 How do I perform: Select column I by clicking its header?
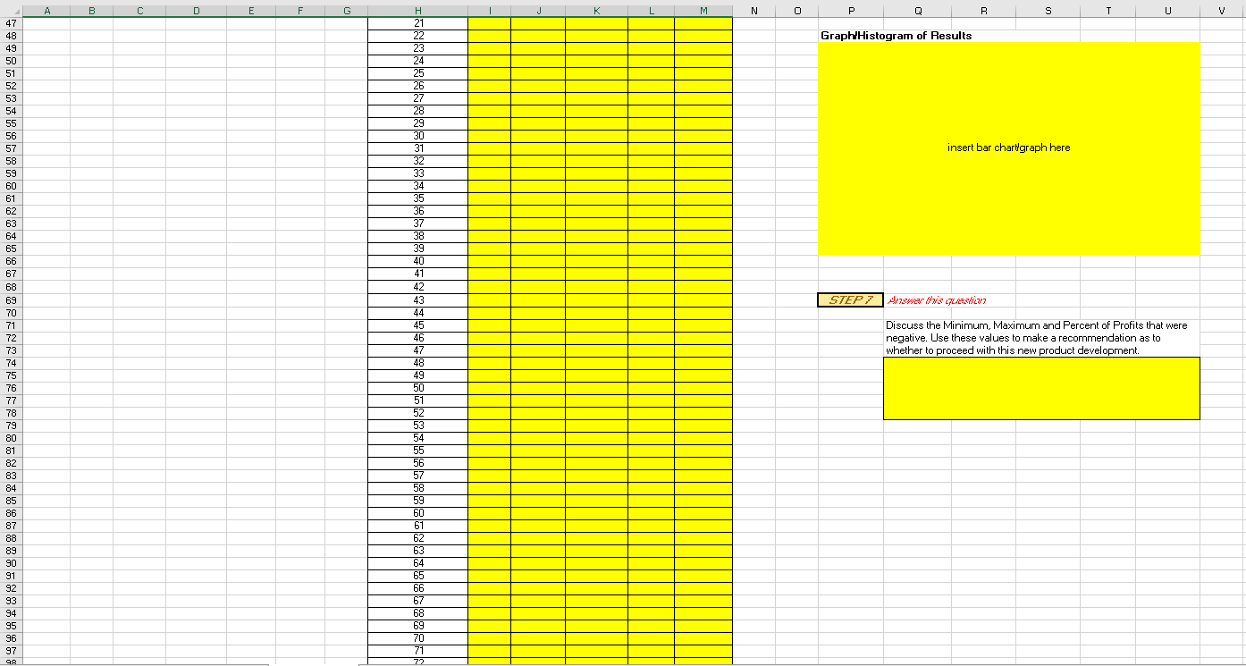coord(489,9)
